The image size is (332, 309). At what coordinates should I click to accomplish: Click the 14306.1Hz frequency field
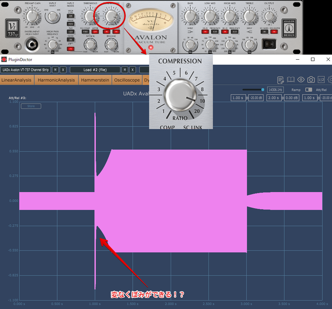[275, 89]
